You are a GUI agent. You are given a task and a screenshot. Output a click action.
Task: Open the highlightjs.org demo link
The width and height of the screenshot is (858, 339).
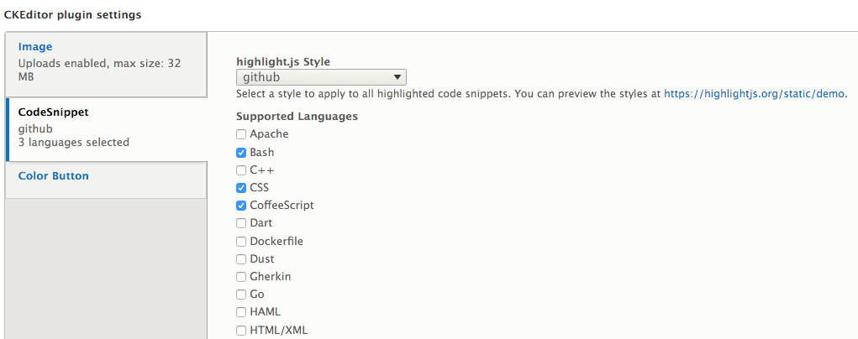coord(755,94)
